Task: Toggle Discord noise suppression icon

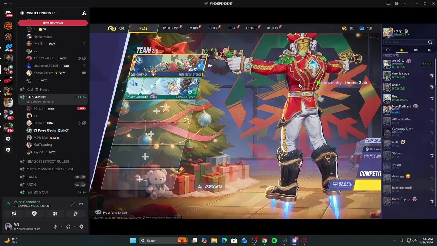Action: tap(73, 204)
